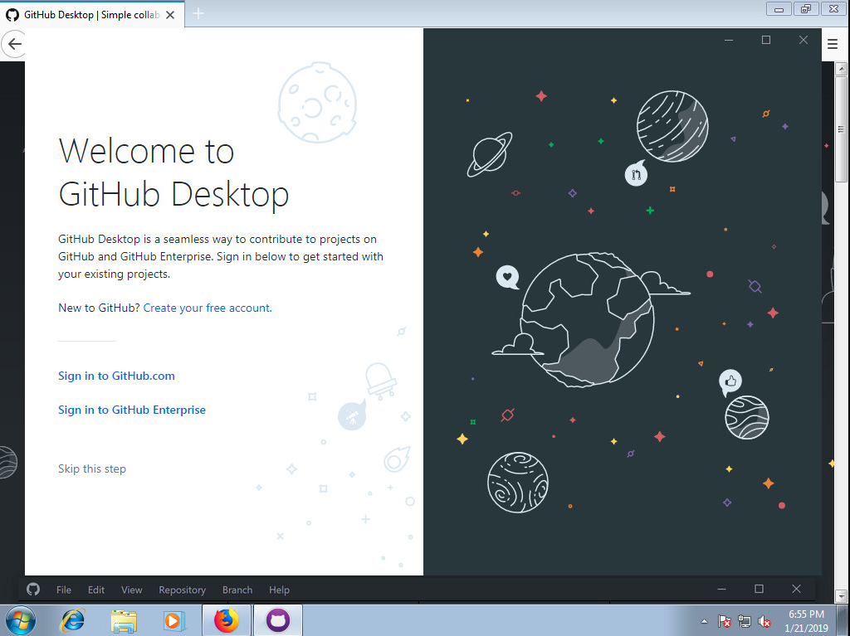Maximize the bottom GitHub Desktop window
The height and width of the screenshot is (636, 850).
(759, 589)
